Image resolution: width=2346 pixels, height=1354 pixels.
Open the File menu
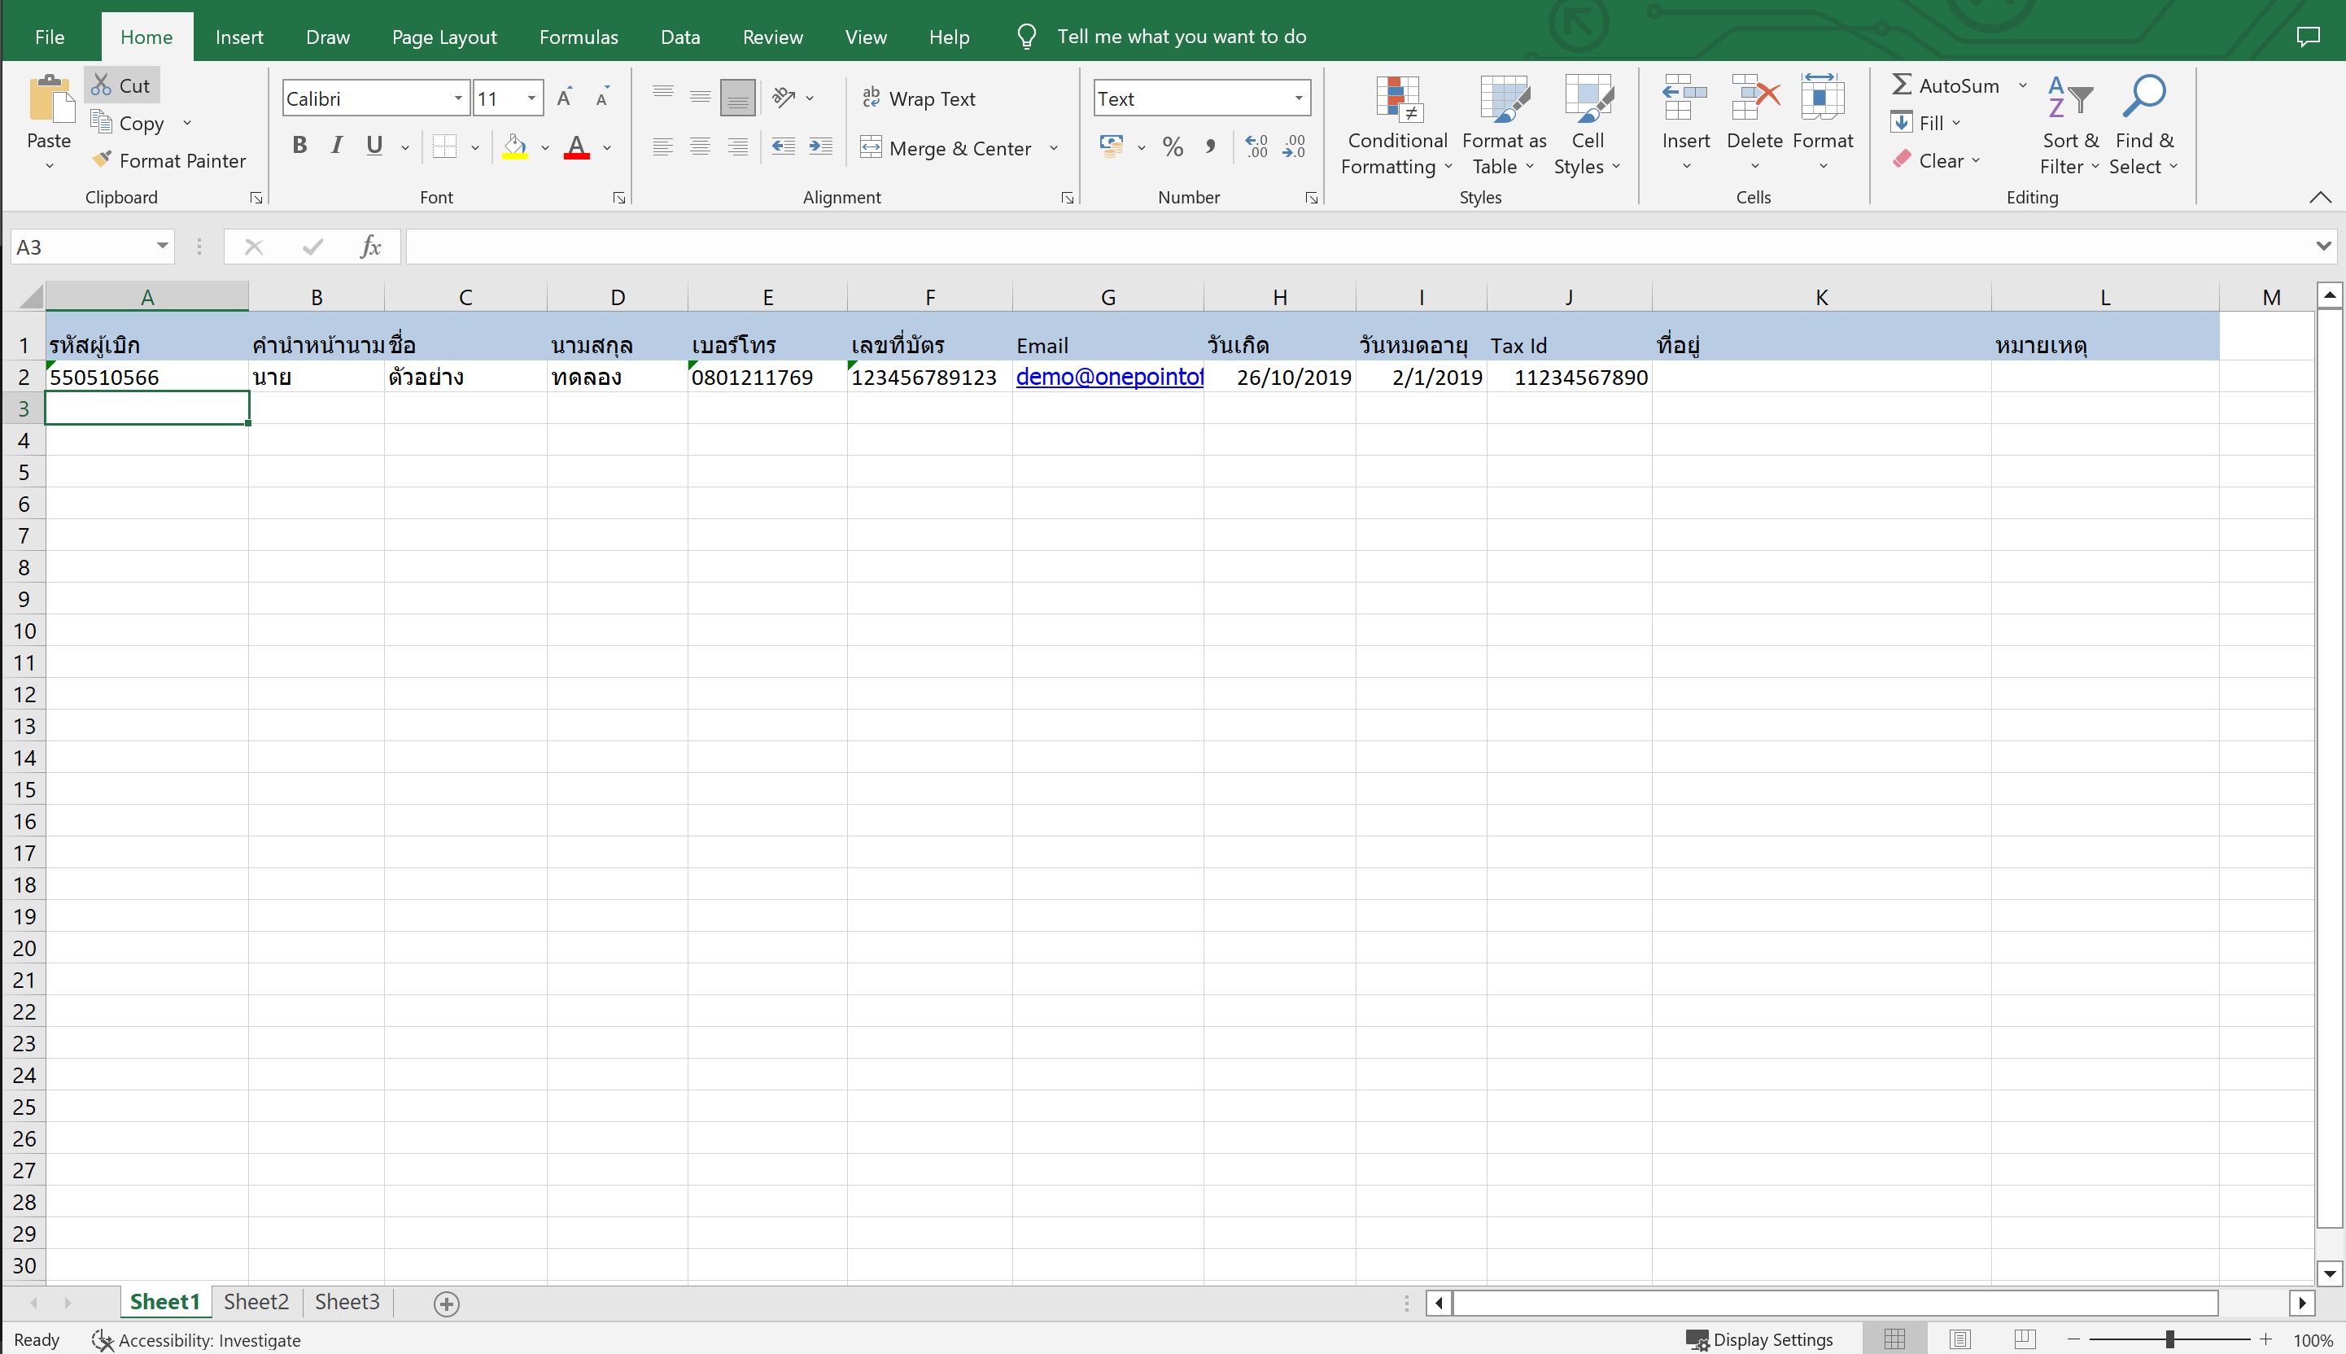coord(50,37)
